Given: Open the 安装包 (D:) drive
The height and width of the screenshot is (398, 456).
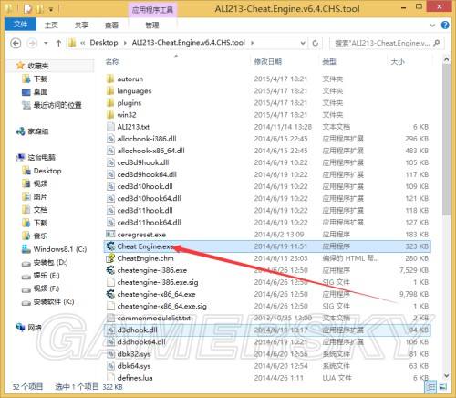Looking at the screenshot, I should (x=50, y=262).
